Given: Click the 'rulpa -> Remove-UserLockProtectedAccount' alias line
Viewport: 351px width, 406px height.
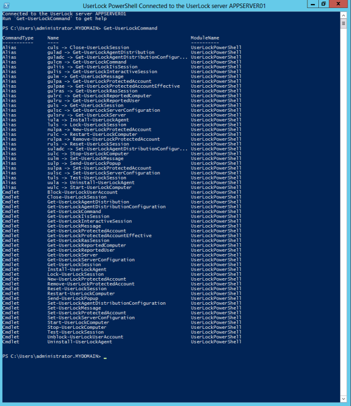Looking at the screenshot, I should [104, 139].
